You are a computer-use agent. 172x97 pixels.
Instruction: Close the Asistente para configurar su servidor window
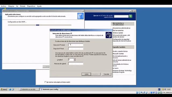click(83, 11)
